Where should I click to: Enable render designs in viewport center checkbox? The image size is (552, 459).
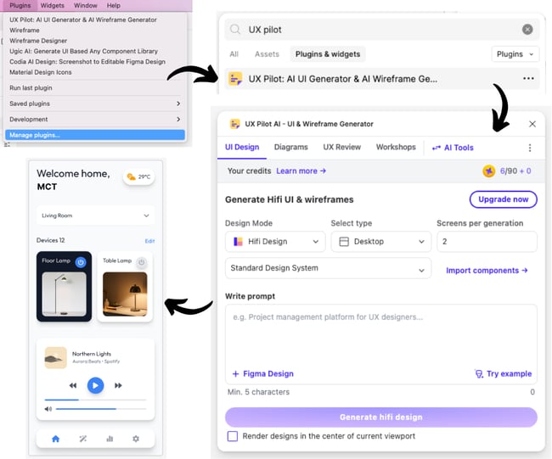click(233, 436)
